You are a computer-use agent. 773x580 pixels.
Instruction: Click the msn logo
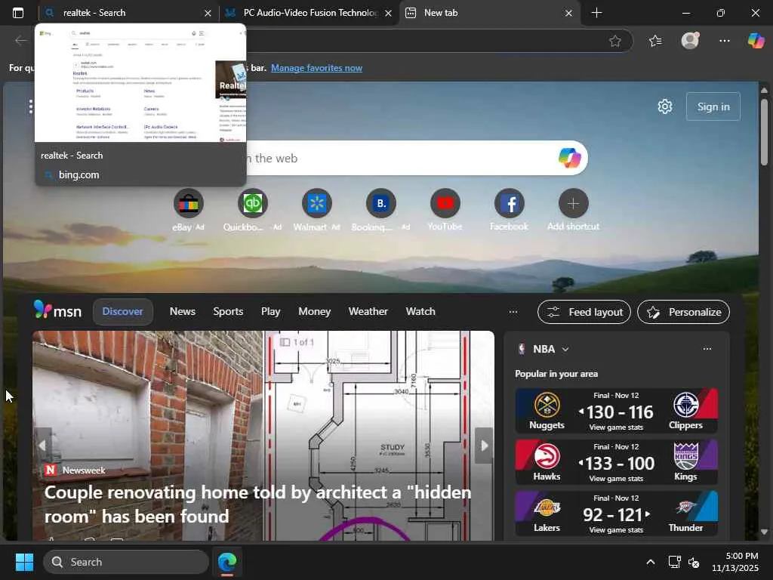[57, 310]
